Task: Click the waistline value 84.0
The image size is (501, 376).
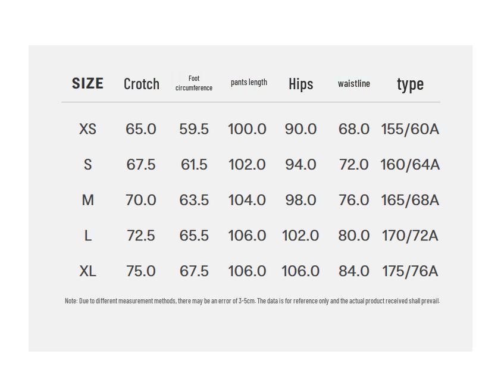Action: click(x=354, y=271)
